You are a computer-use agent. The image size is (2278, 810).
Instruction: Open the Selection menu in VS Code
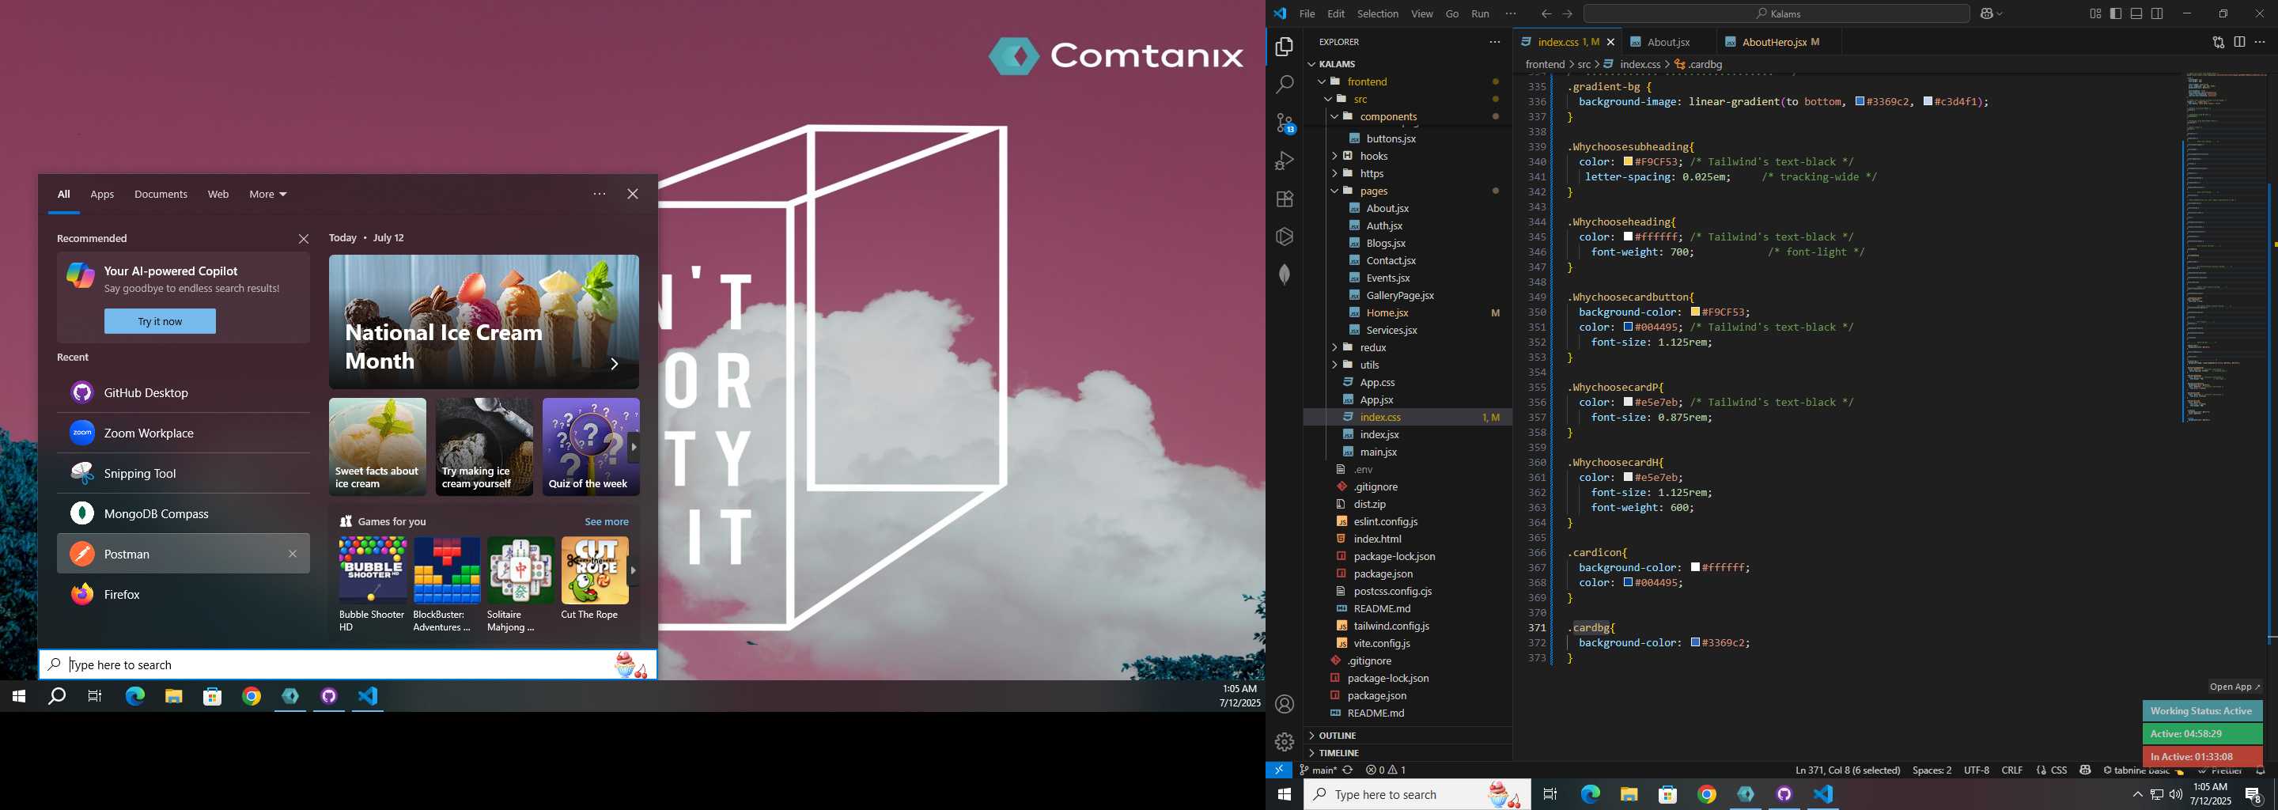pos(1378,14)
